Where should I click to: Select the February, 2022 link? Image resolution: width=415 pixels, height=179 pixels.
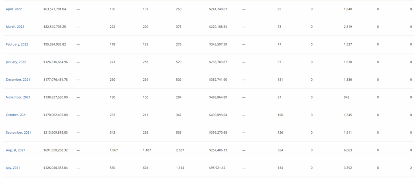coord(17,44)
